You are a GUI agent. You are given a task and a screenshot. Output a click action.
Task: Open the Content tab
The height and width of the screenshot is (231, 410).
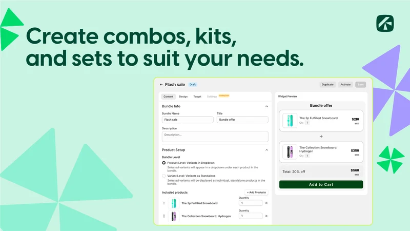[x=169, y=97]
